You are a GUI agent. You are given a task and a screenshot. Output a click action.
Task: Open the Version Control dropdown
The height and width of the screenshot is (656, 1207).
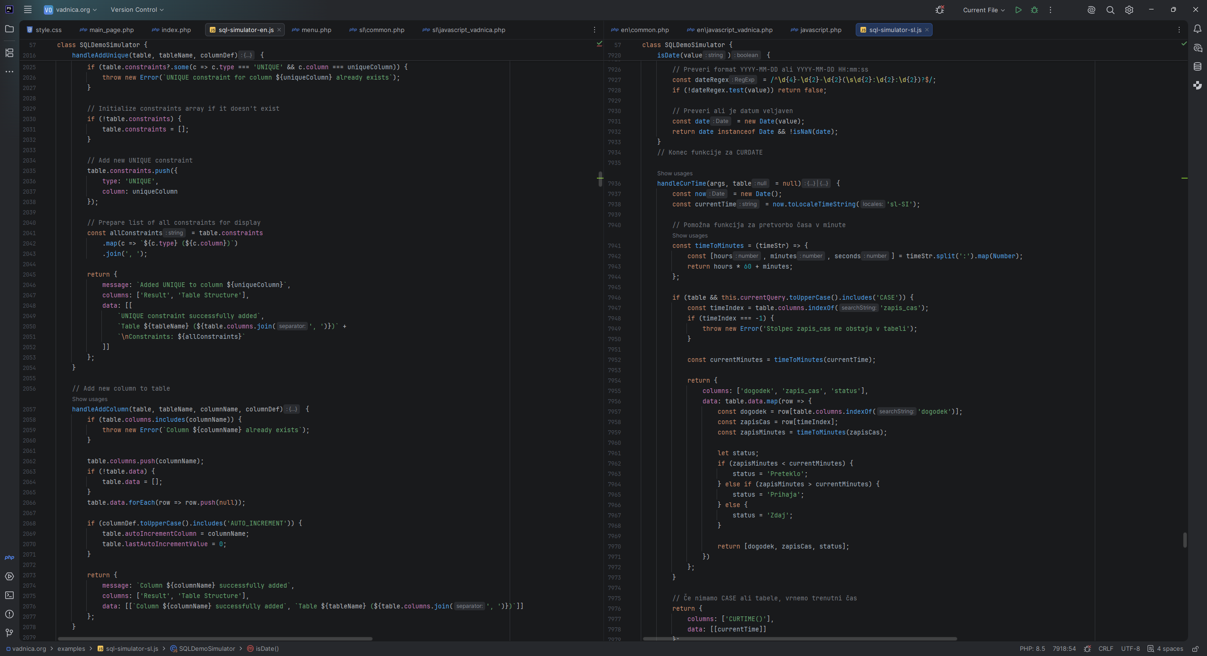(137, 9)
